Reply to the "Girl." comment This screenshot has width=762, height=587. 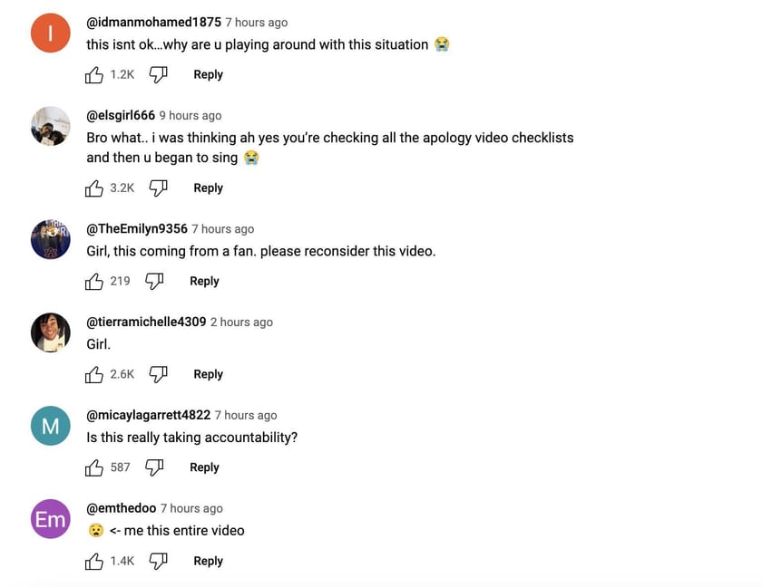(x=208, y=375)
